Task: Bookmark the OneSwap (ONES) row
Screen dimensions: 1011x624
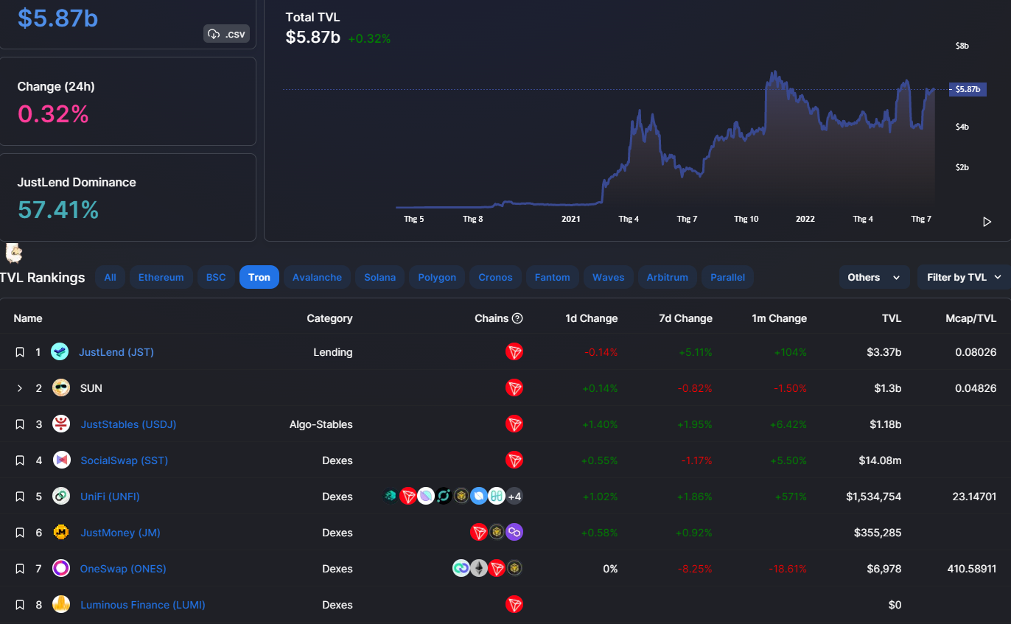Action: click(20, 569)
